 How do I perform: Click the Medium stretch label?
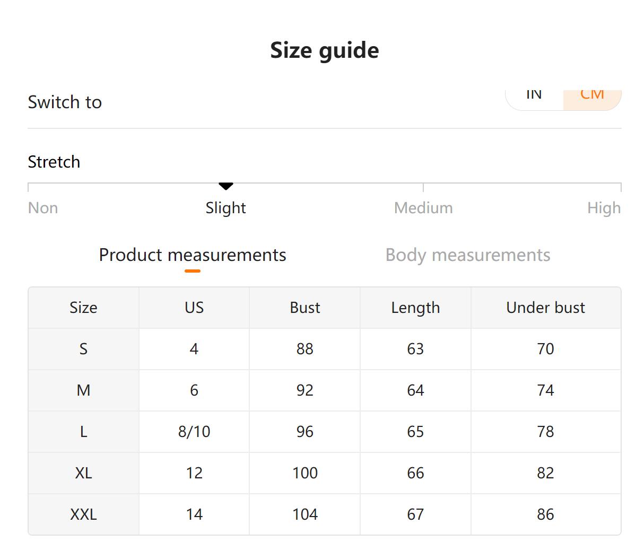tap(423, 208)
